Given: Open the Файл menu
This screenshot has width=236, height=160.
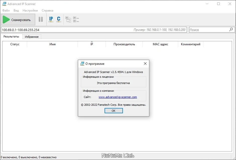Looking at the screenshot, I should point(6,10).
